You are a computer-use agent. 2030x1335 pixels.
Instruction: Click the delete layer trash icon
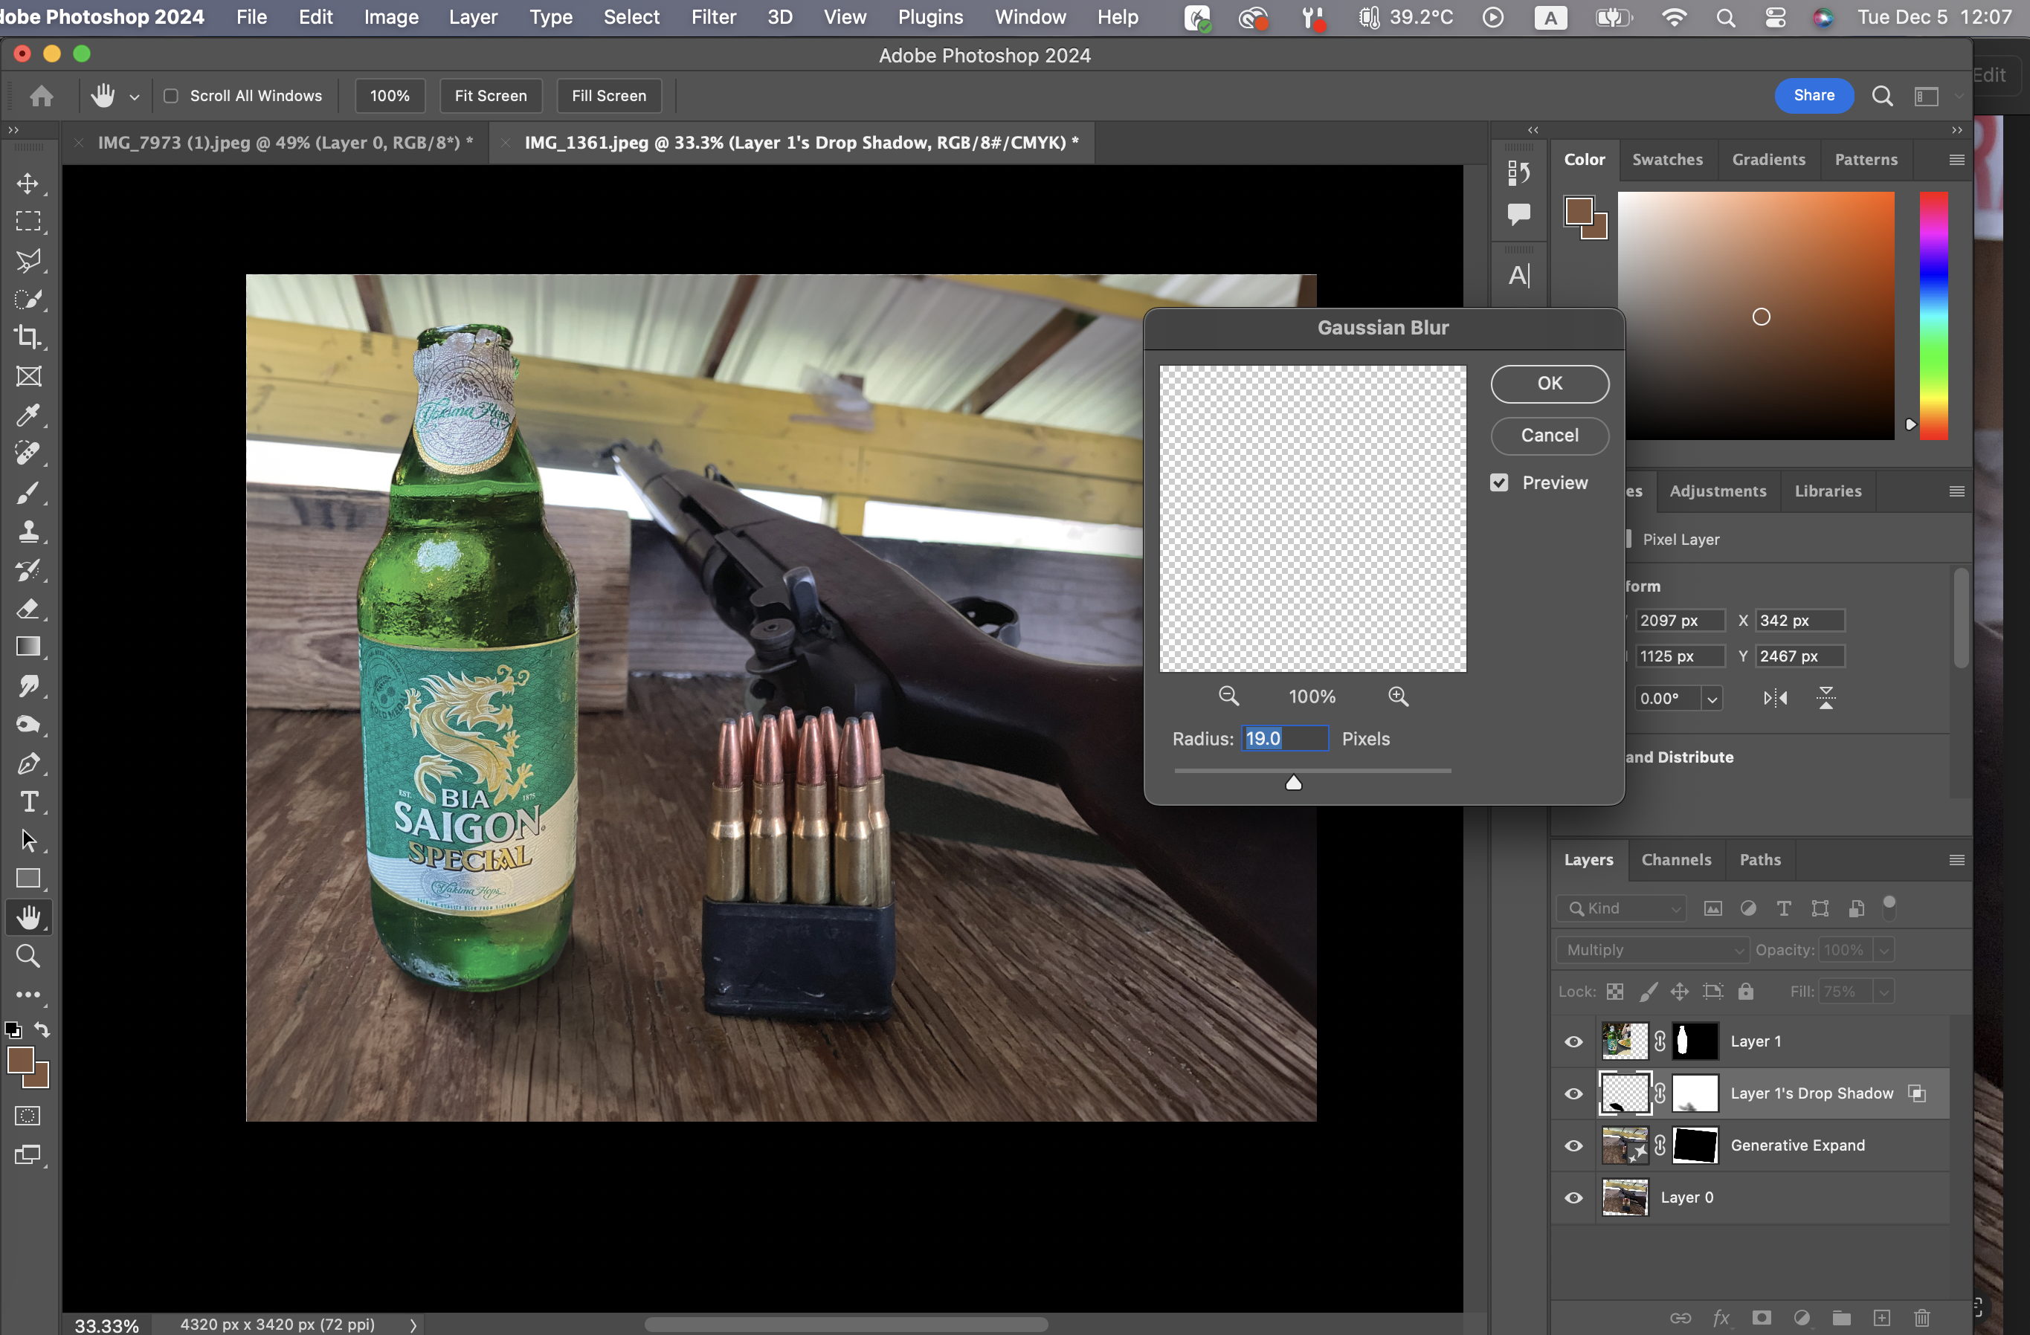[1921, 1318]
